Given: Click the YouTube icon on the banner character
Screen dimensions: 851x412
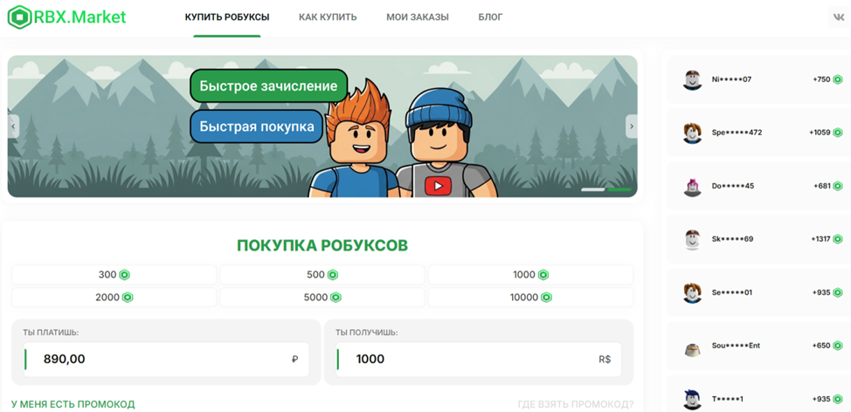Looking at the screenshot, I should pyautogui.click(x=437, y=186).
